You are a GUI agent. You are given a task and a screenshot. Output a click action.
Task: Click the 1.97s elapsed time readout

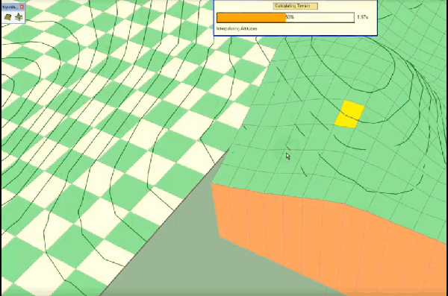point(363,17)
